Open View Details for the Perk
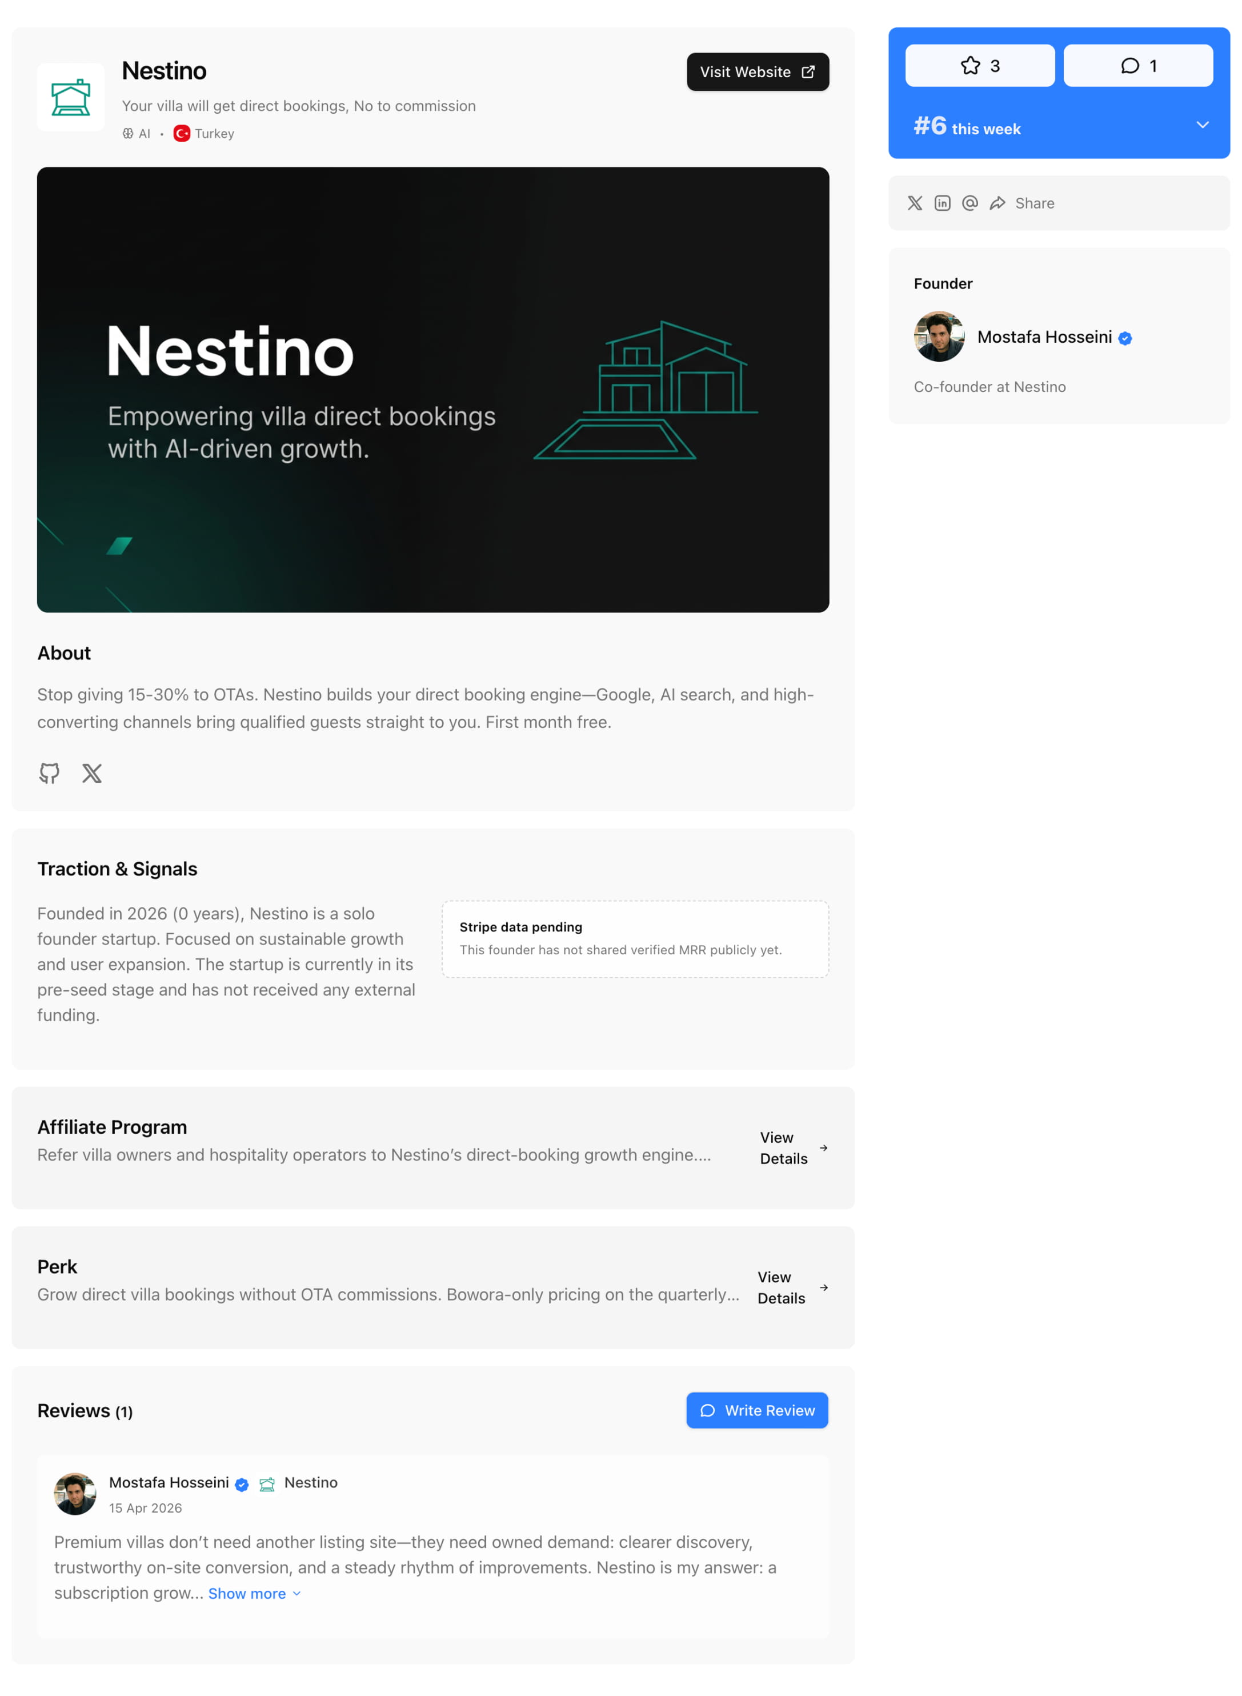 (x=792, y=1287)
